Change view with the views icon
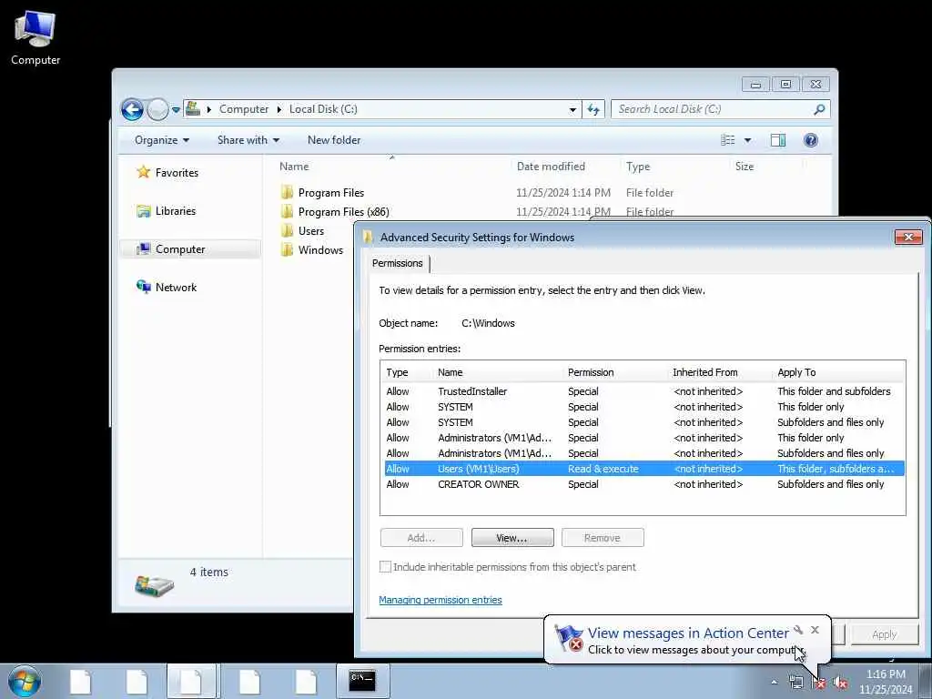 [727, 140]
